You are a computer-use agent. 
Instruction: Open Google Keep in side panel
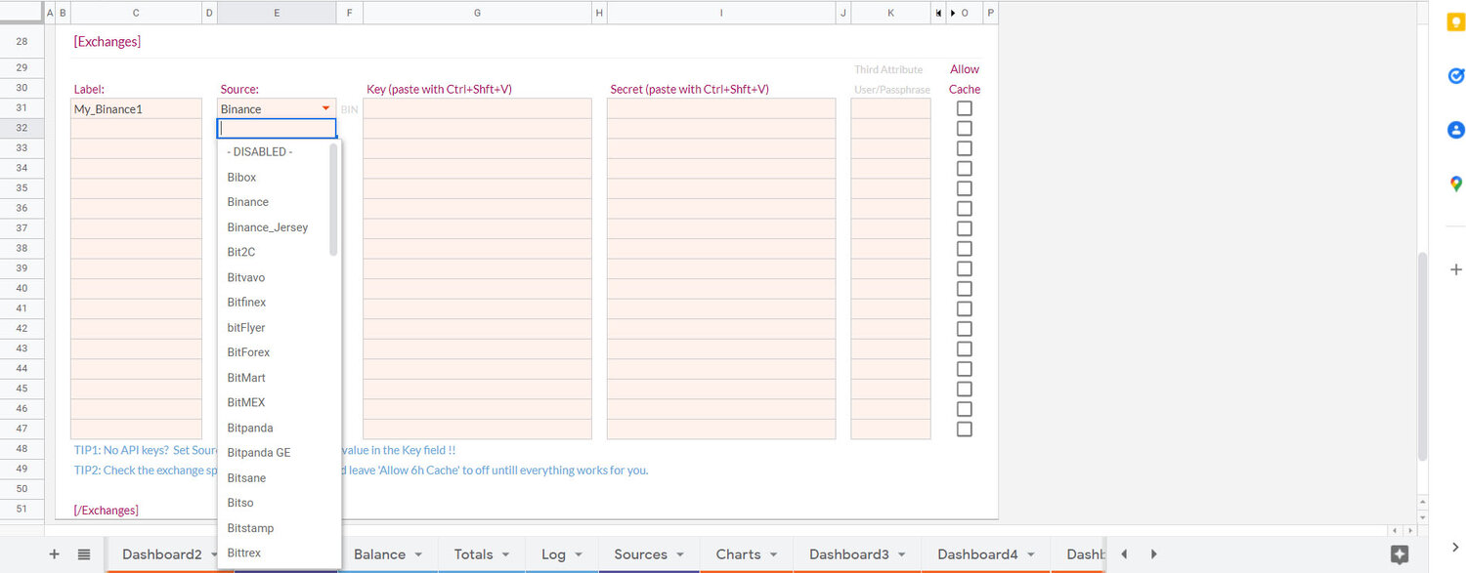(x=1455, y=21)
